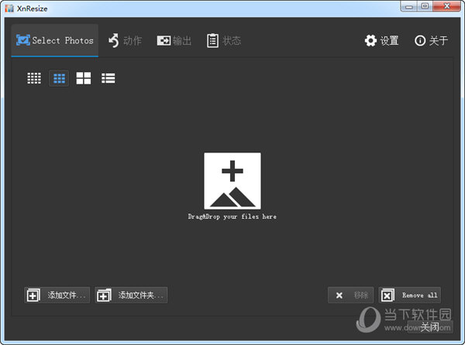Open the Select Photos tab
465x345 pixels.
click(x=55, y=40)
